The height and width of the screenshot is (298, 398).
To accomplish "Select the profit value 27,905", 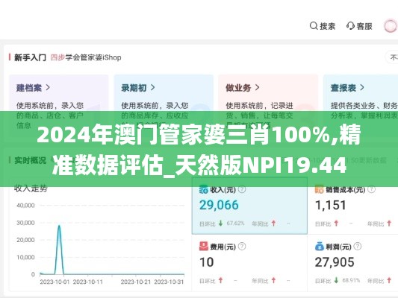I will (335, 262).
